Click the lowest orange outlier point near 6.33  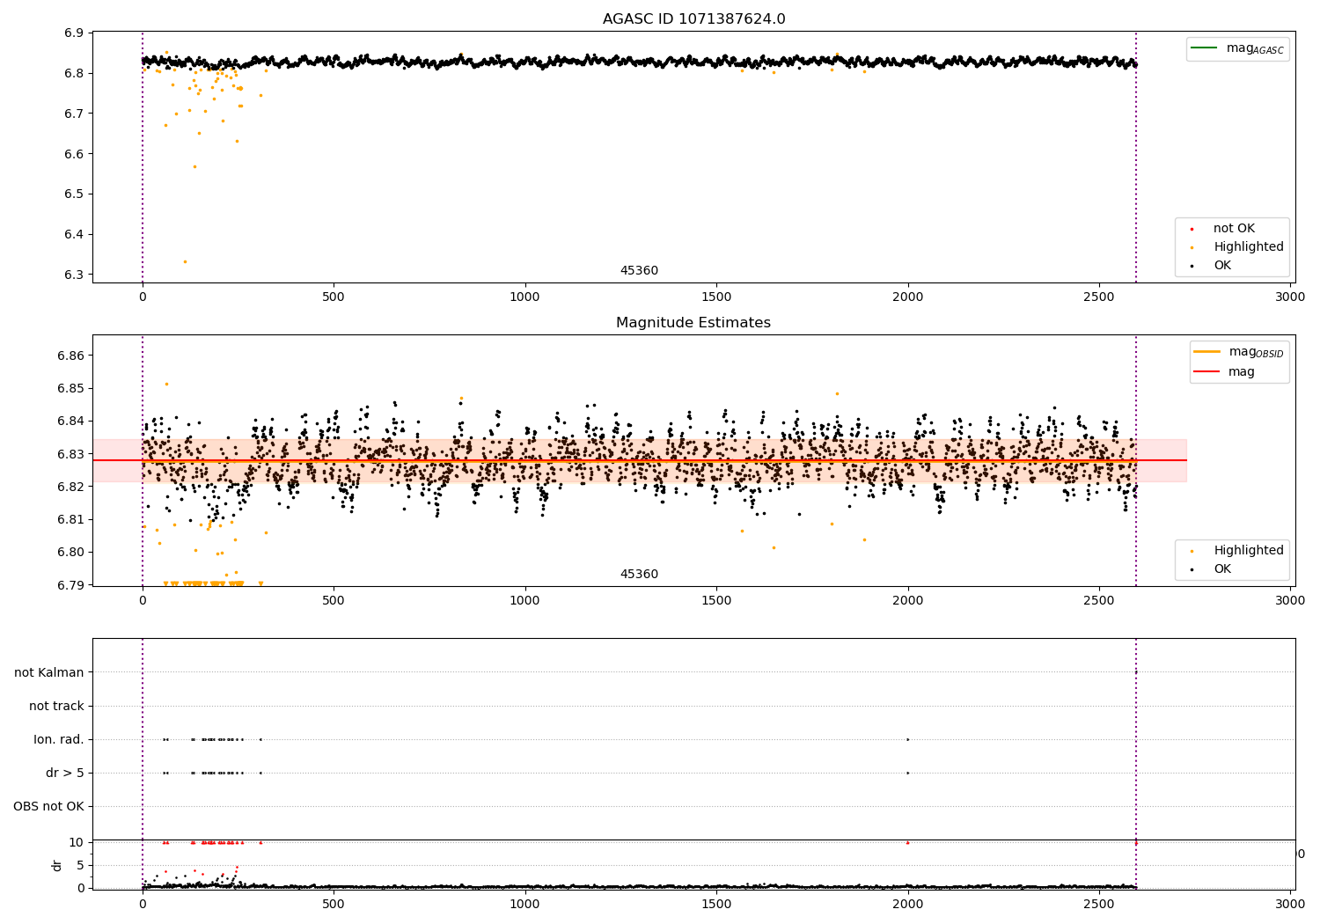tap(185, 261)
